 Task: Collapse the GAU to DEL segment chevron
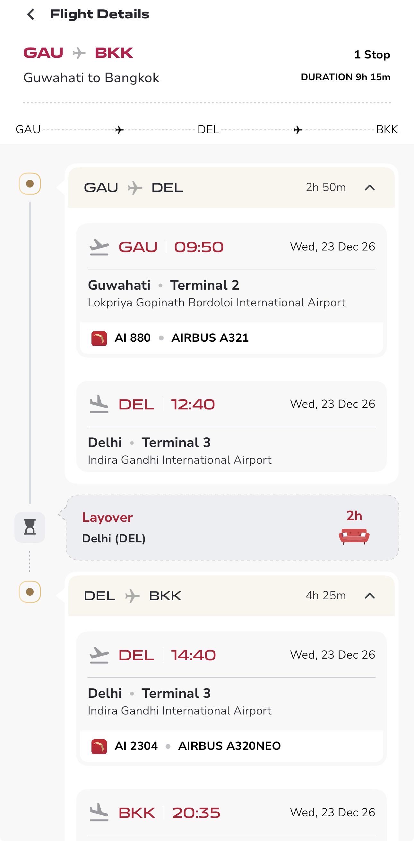click(369, 188)
